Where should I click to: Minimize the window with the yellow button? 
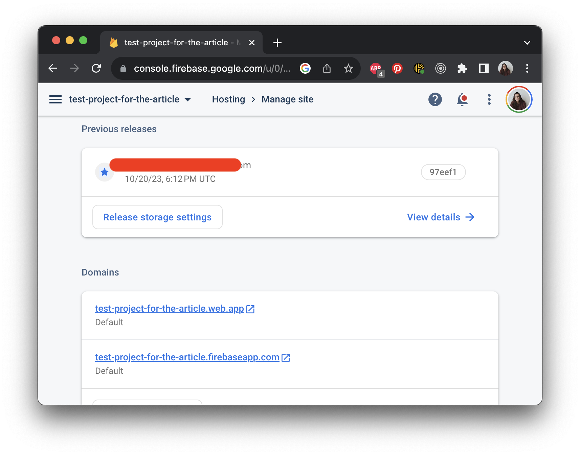point(70,41)
